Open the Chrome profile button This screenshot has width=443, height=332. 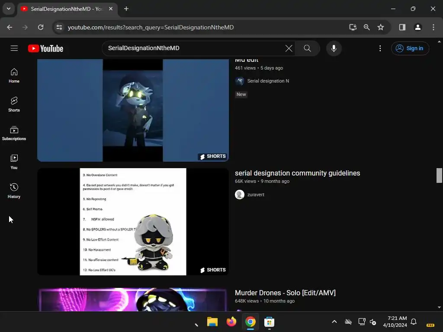point(418,27)
